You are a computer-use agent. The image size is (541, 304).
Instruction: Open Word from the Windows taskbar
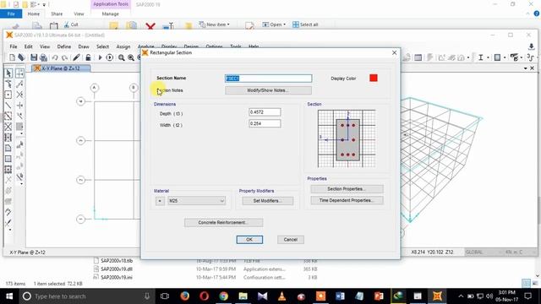(340, 296)
